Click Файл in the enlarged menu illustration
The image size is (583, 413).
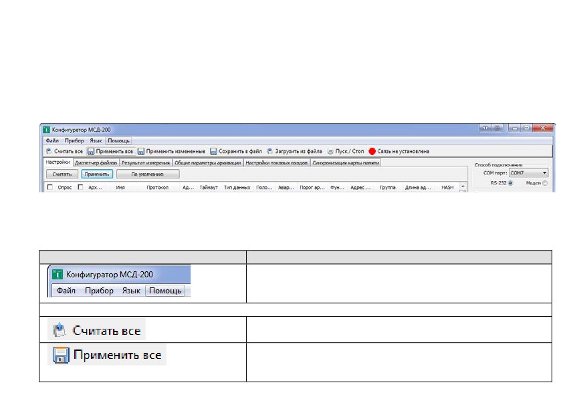tap(66, 291)
